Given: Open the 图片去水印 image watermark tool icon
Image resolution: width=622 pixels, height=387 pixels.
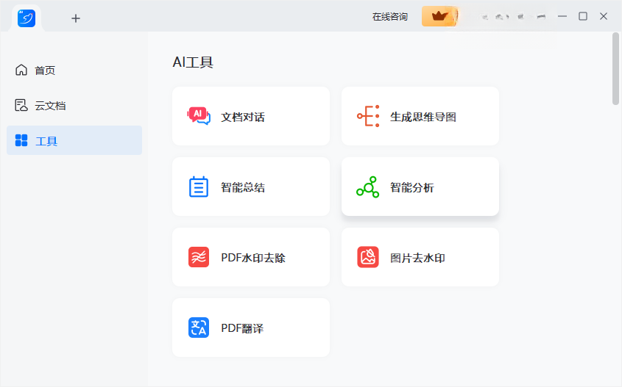Looking at the screenshot, I should pyautogui.click(x=368, y=257).
